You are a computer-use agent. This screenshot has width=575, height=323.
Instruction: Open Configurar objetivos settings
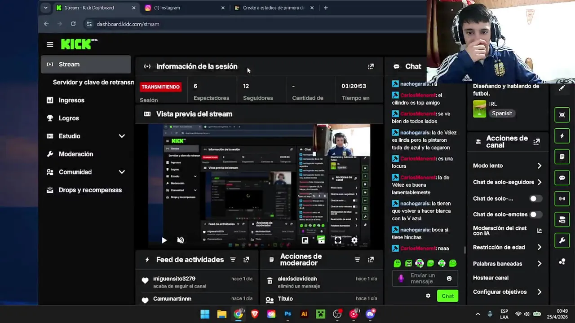click(x=507, y=292)
